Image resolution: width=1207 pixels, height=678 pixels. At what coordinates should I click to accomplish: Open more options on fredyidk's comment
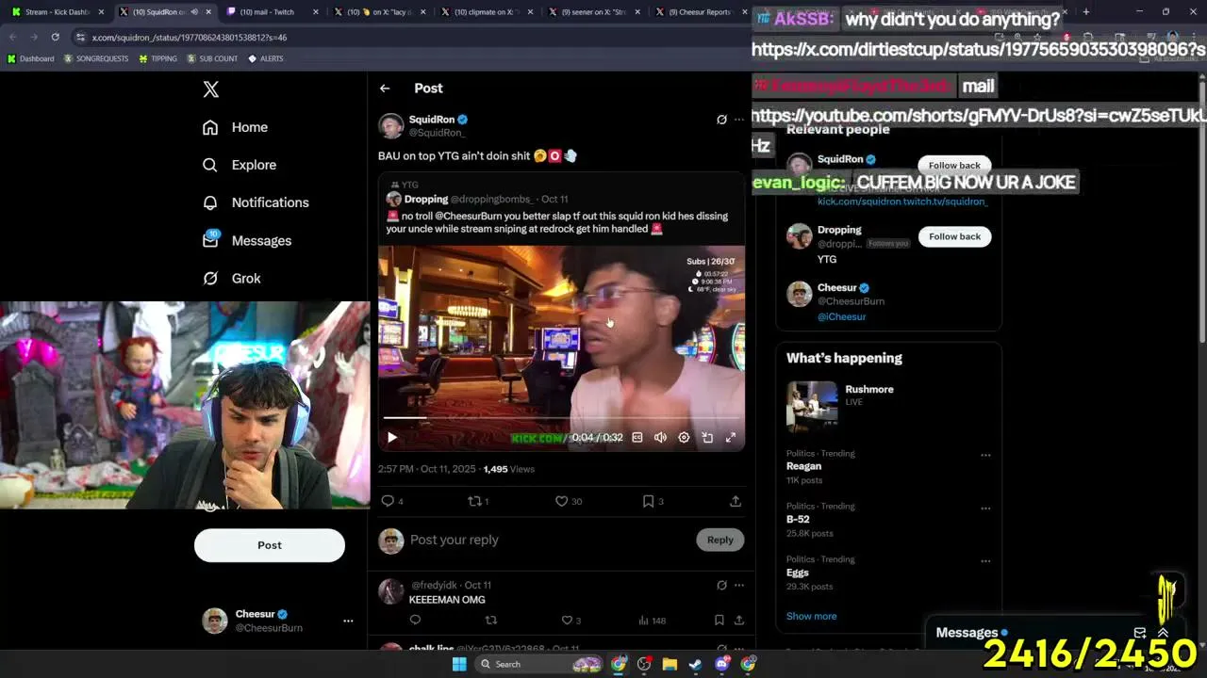739,585
